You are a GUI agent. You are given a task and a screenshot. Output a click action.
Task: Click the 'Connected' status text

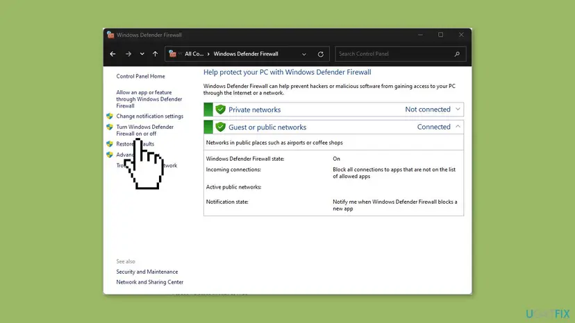pyautogui.click(x=433, y=127)
